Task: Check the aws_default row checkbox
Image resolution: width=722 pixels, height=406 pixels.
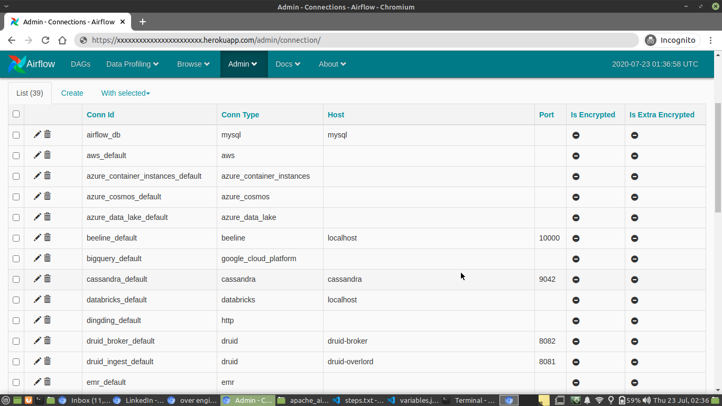Action: click(16, 155)
